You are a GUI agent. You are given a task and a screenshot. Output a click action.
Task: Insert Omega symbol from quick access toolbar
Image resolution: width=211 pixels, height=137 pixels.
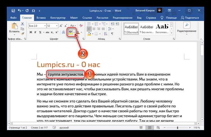pos(33,11)
